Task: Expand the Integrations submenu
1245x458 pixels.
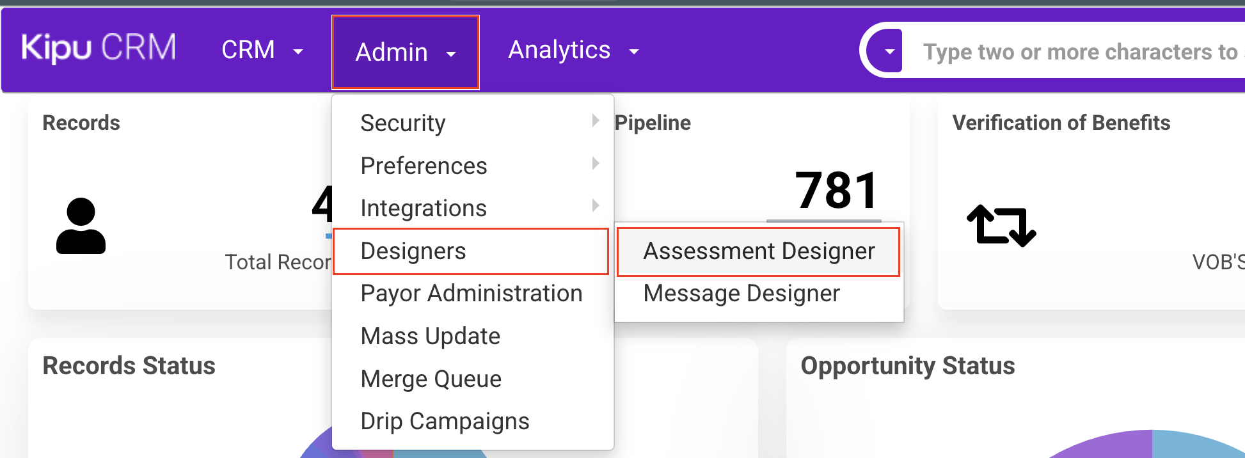Action: (x=472, y=208)
